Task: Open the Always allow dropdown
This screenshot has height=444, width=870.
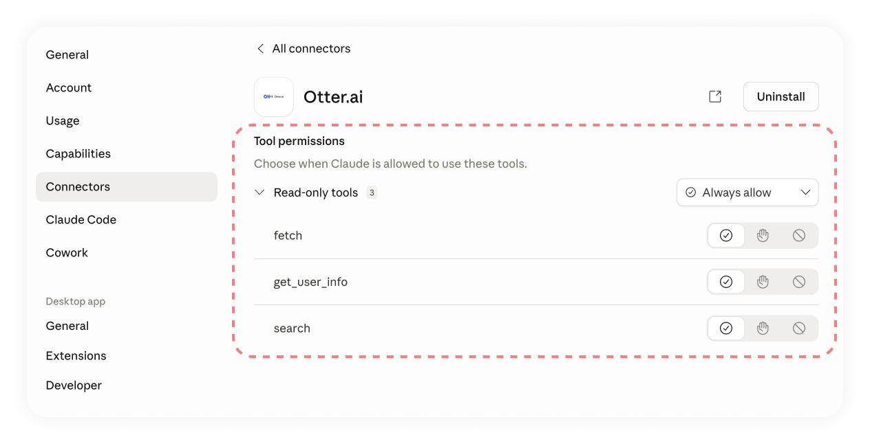Action: point(747,192)
